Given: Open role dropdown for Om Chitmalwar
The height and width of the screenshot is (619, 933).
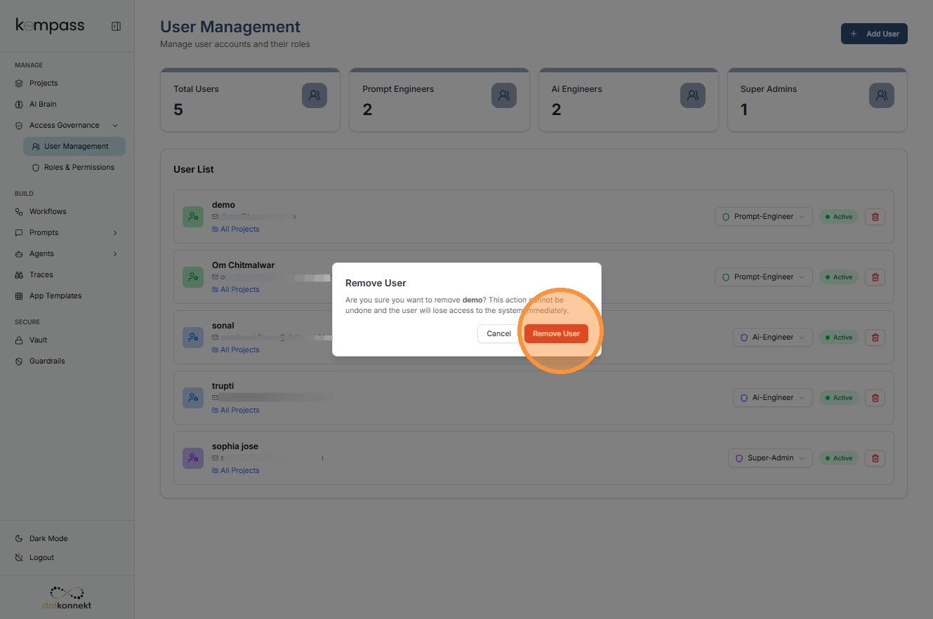Looking at the screenshot, I should 764,277.
